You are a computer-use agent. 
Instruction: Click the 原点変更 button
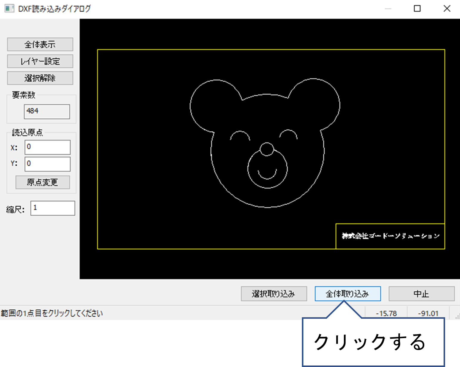coord(43,182)
